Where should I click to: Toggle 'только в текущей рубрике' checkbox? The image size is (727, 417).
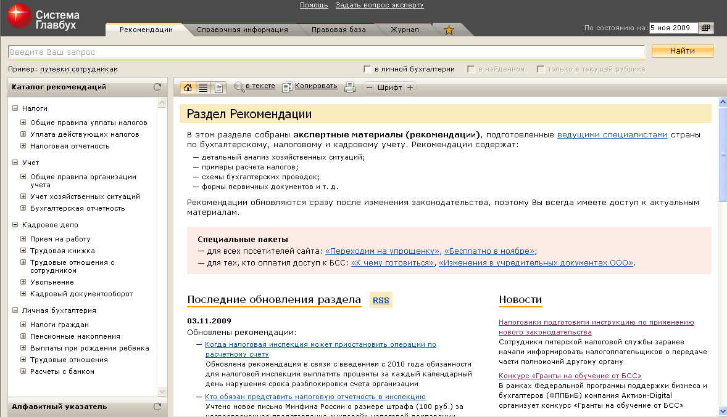pyautogui.click(x=541, y=69)
